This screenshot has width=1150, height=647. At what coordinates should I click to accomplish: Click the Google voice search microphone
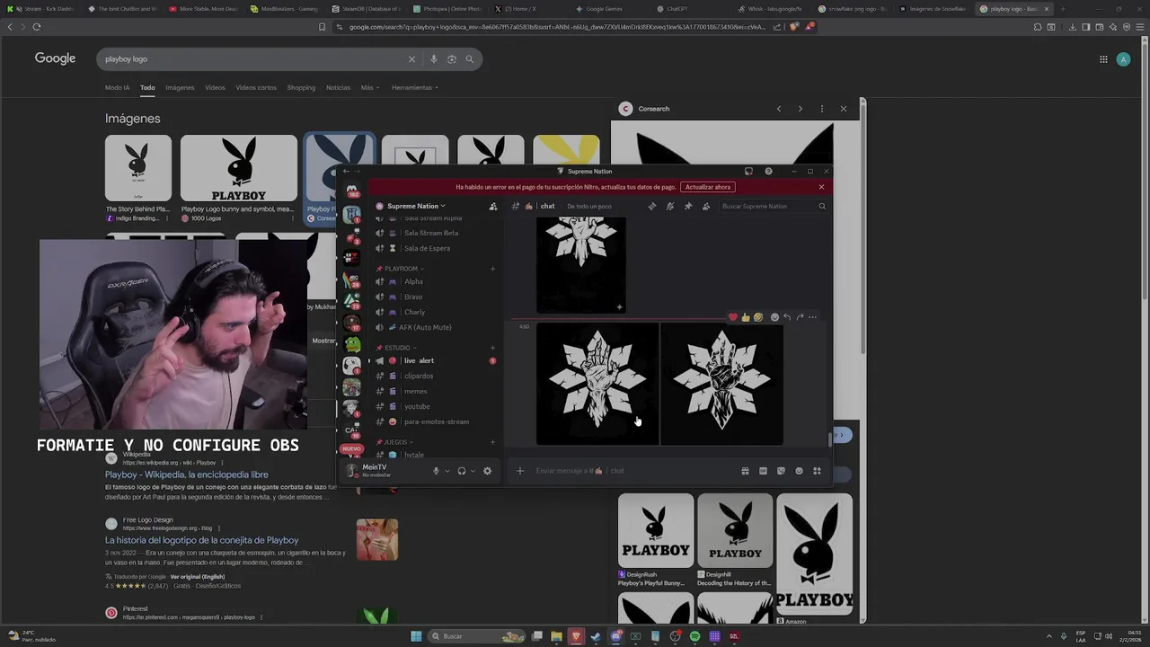434,59
